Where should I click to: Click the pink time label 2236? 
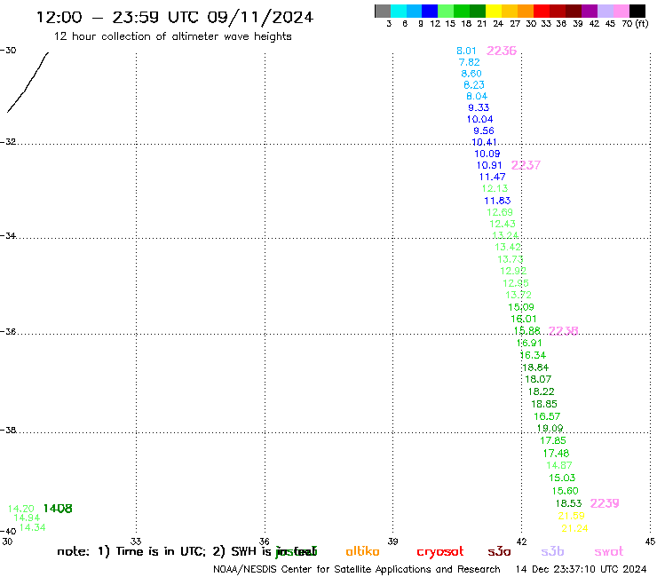(x=502, y=51)
